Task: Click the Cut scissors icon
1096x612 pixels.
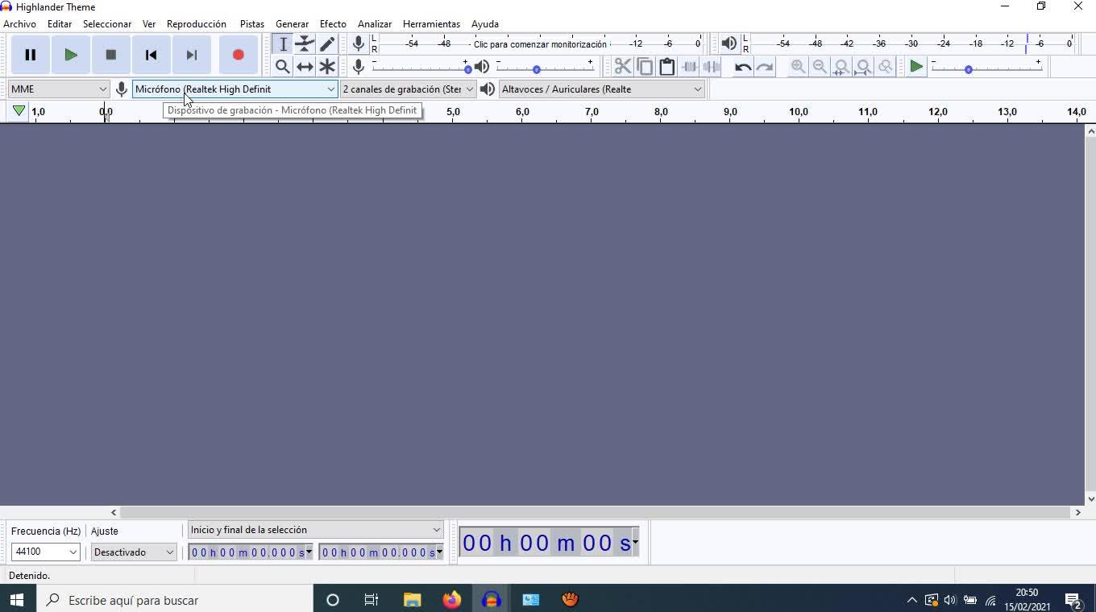Action: coord(622,67)
